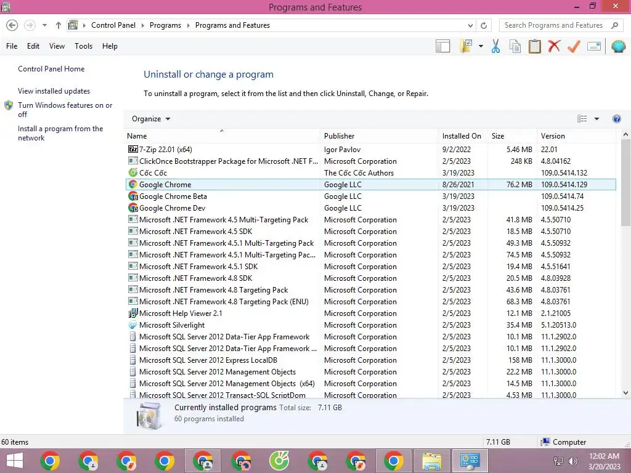Open Cốc Cốc from the taskbar

pyautogui.click(x=279, y=461)
